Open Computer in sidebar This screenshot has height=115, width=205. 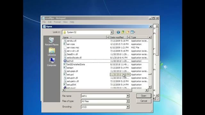tap(52, 62)
